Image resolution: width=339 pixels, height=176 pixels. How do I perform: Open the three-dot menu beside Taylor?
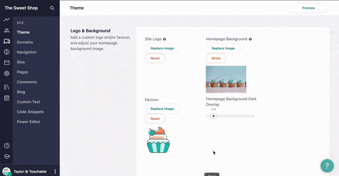click(x=55, y=171)
